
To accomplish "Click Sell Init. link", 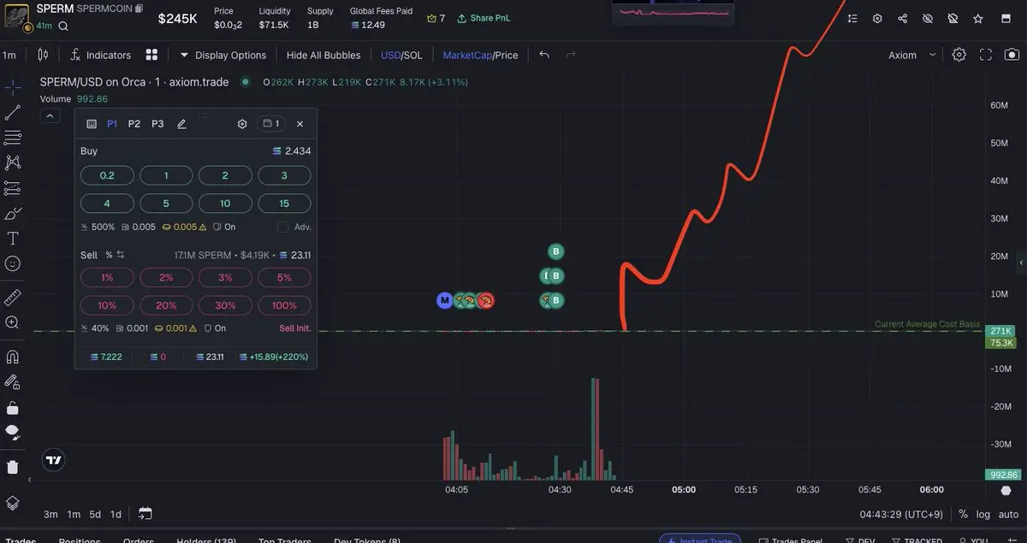I will tap(295, 328).
